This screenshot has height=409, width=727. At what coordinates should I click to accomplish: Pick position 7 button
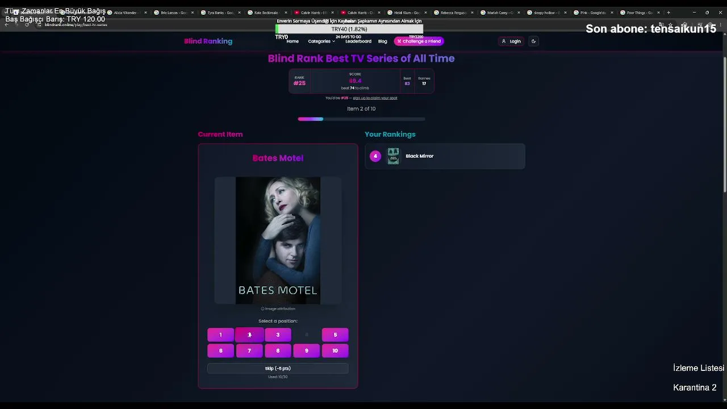click(x=249, y=350)
